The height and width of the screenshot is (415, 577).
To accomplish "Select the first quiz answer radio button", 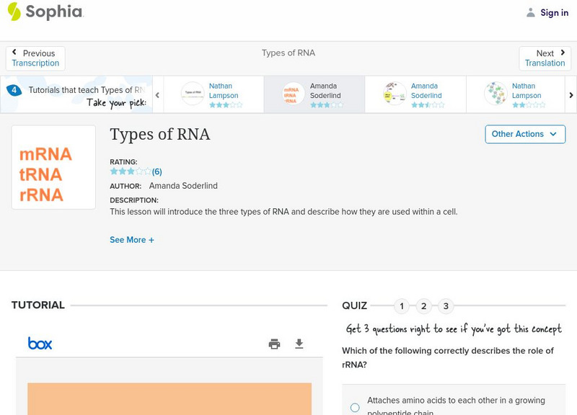I will point(354,407).
